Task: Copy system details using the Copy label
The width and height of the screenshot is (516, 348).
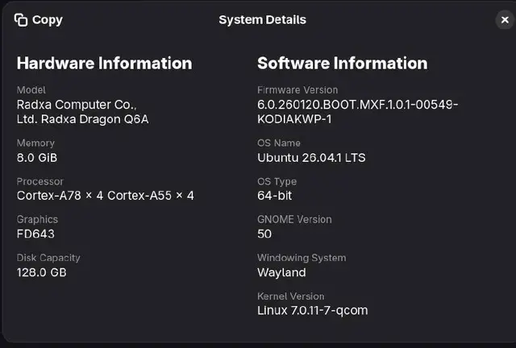Action: tap(48, 20)
